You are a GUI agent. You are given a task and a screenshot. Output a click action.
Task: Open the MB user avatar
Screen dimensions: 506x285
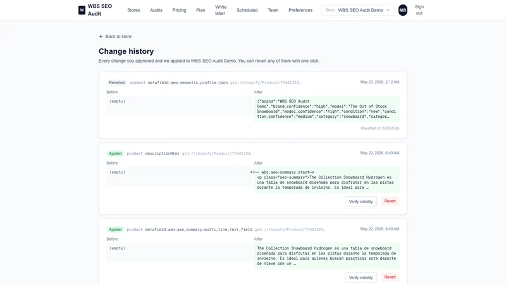[402, 10]
